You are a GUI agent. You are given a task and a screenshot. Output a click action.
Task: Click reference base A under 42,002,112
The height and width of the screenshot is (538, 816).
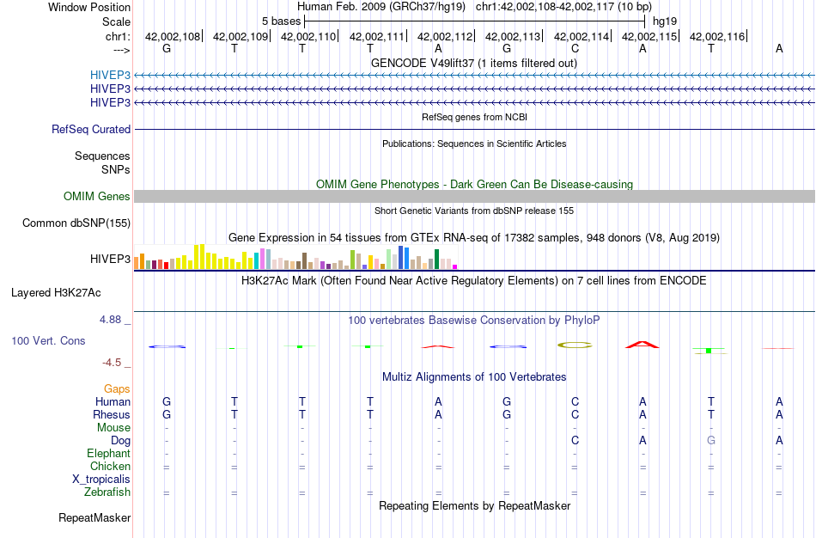click(x=438, y=48)
